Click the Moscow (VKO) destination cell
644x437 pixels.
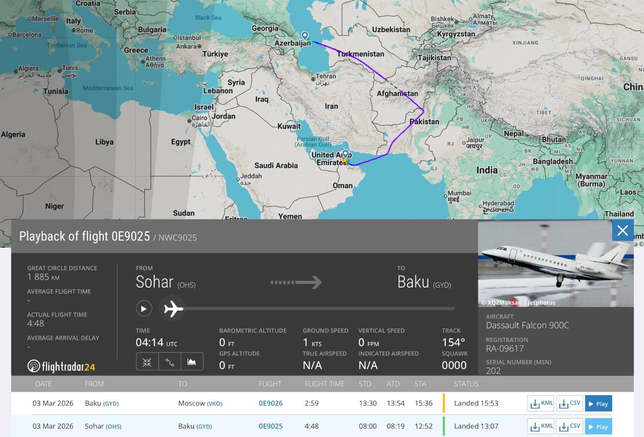[x=200, y=404]
